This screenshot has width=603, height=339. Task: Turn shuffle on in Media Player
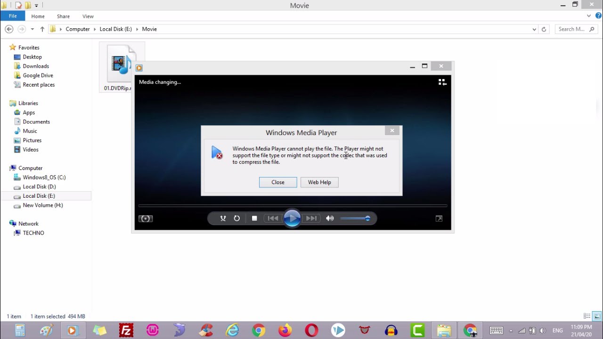pos(223,218)
